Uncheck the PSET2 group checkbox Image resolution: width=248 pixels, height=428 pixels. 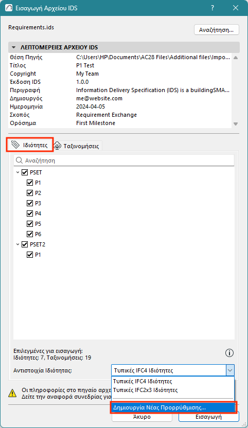pos(25,244)
